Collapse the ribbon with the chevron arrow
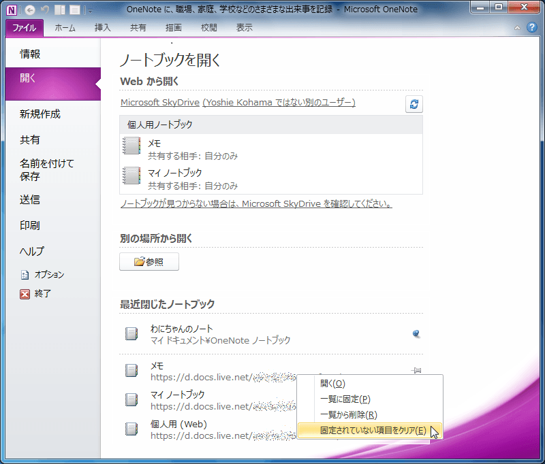The width and height of the screenshot is (545, 464). (x=517, y=28)
